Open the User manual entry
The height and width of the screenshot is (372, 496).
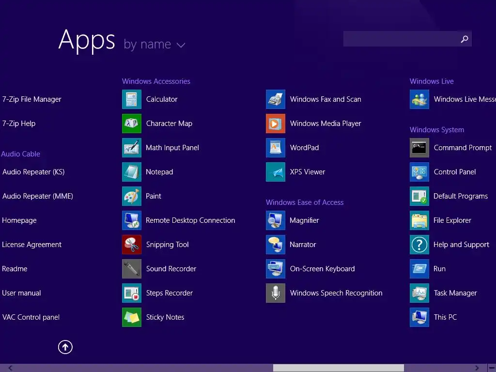click(x=21, y=293)
